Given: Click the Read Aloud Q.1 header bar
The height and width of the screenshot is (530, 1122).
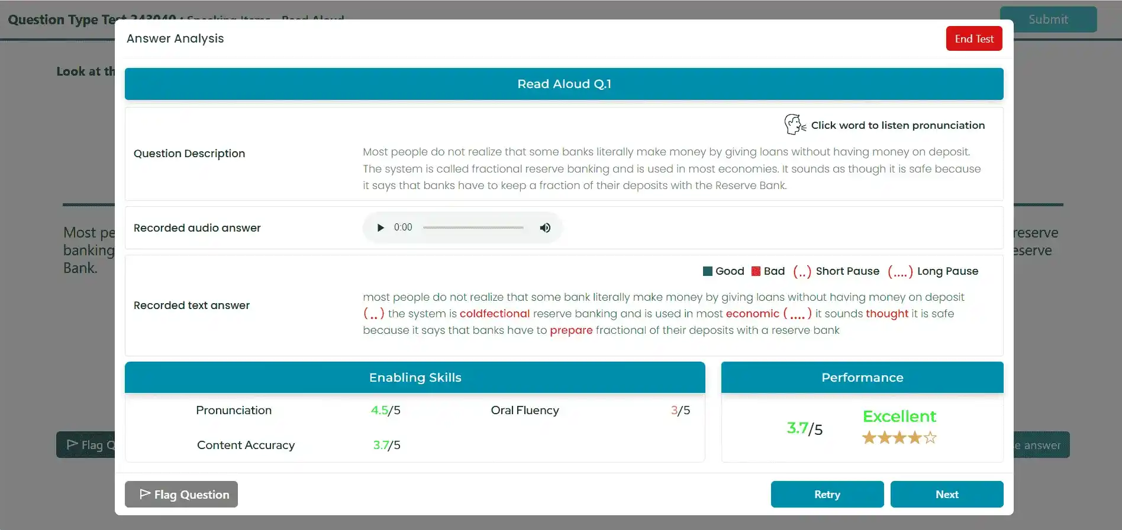Looking at the screenshot, I should click(563, 84).
